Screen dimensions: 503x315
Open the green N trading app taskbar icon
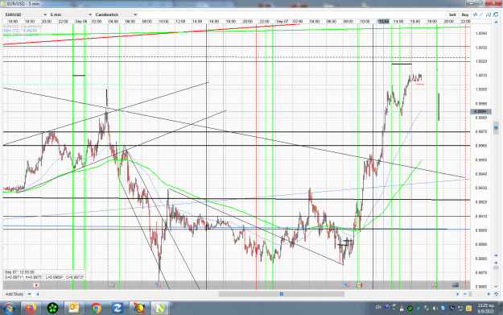tap(159, 309)
